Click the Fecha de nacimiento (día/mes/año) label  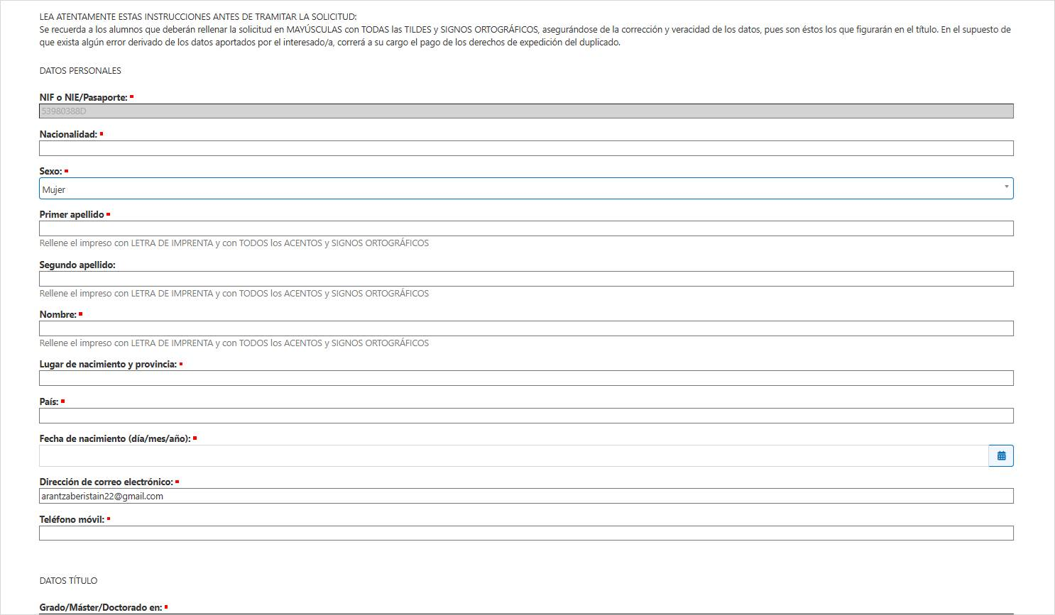click(x=115, y=439)
